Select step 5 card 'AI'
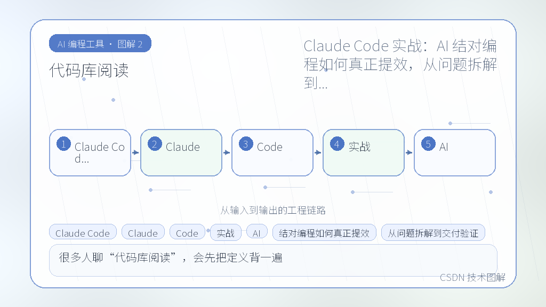Image resolution: width=546 pixels, height=307 pixels. click(x=455, y=152)
